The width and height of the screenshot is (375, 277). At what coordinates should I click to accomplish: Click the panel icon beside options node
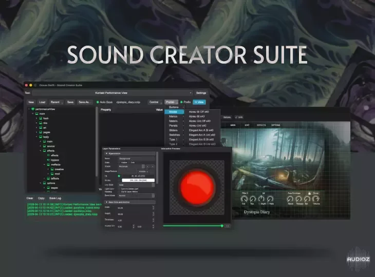44,183
